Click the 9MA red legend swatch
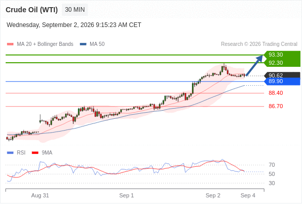302x204 pixels. [35, 153]
